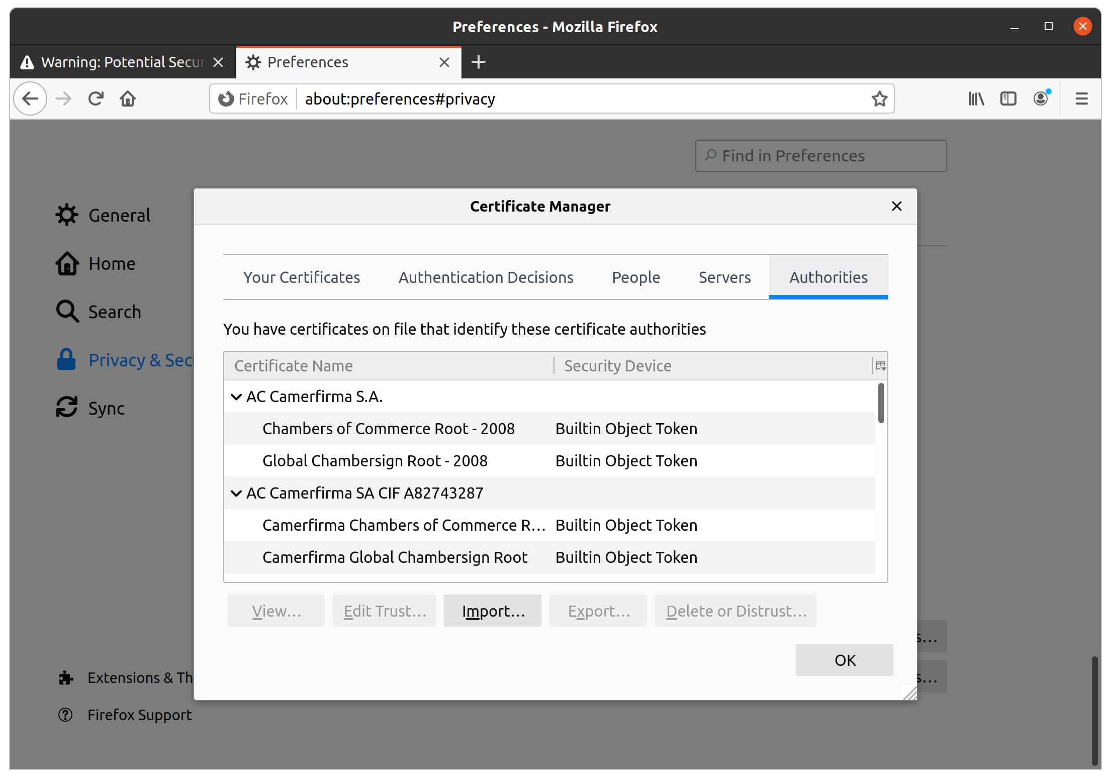Viewport: 1111px width, 779px height.
Task: Click the Export… button
Action: pos(598,611)
